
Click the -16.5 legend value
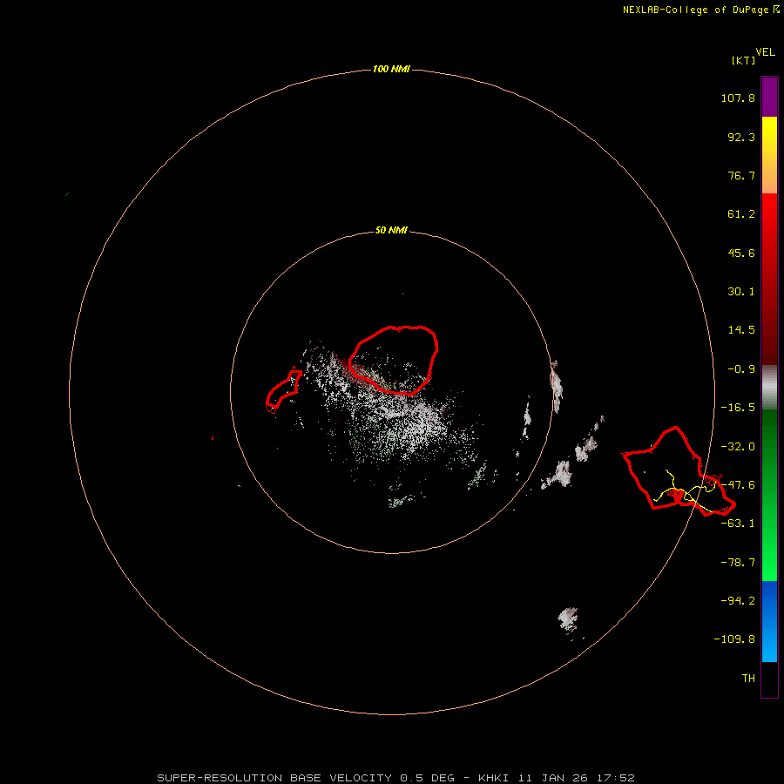pyautogui.click(x=738, y=408)
